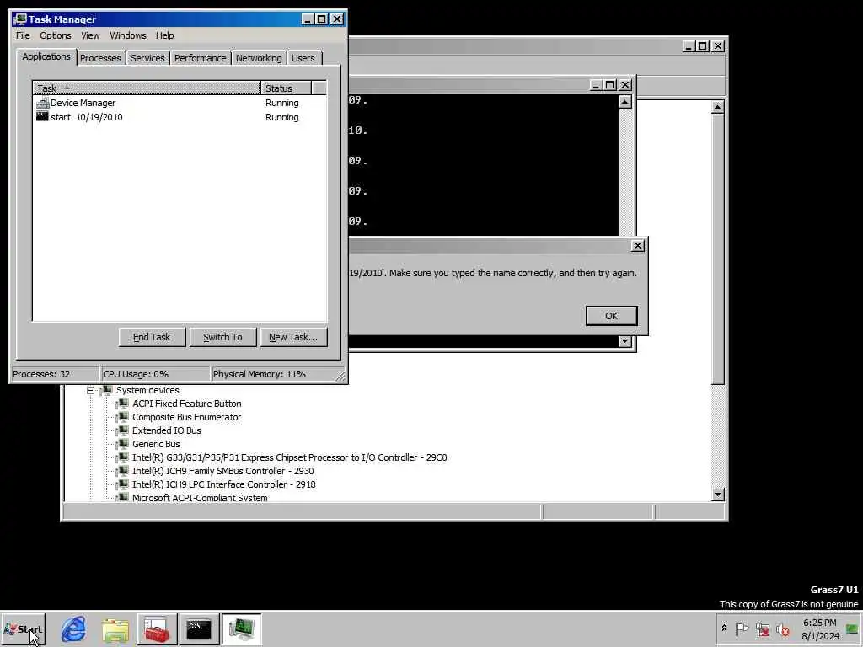This screenshot has height=647, width=863.
Task: Click the Device Manager task row icon
Action: coord(42,103)
